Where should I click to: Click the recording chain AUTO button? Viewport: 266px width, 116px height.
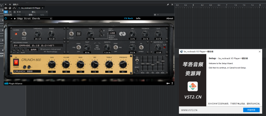23,50
